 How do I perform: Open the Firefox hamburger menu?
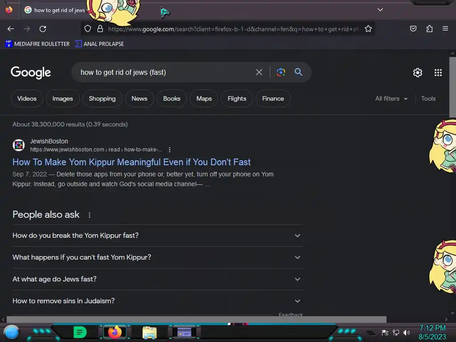click(445, 28)
